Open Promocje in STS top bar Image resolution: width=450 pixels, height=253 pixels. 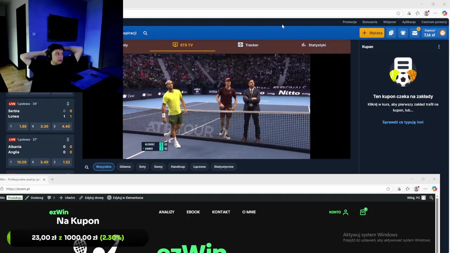point(349,22)
